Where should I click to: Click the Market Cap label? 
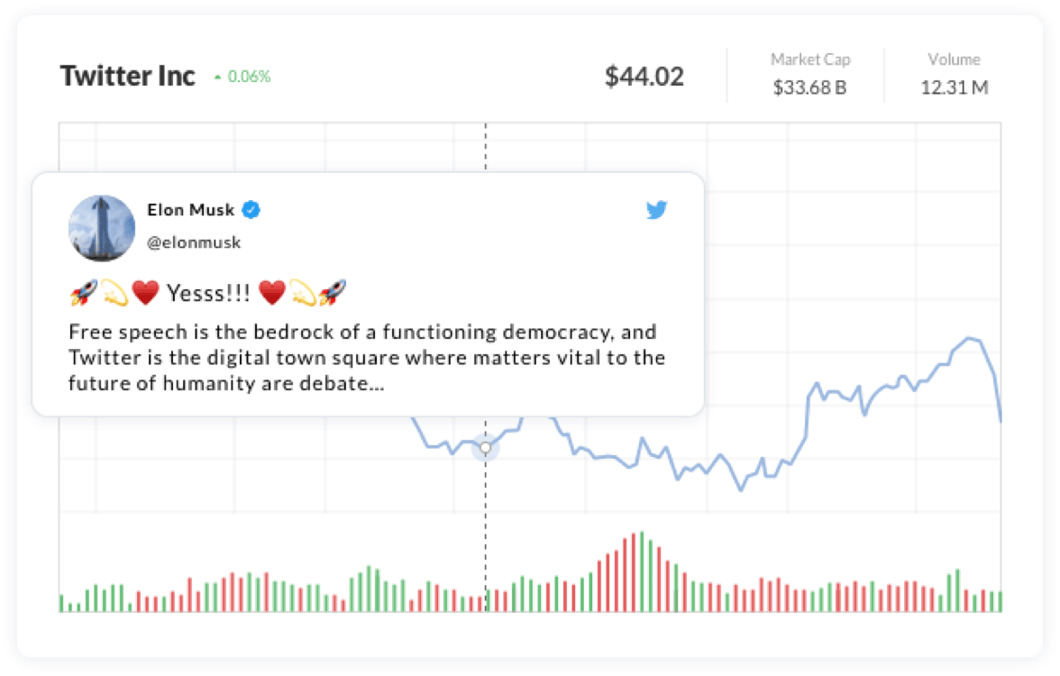[x=810, y=59]
